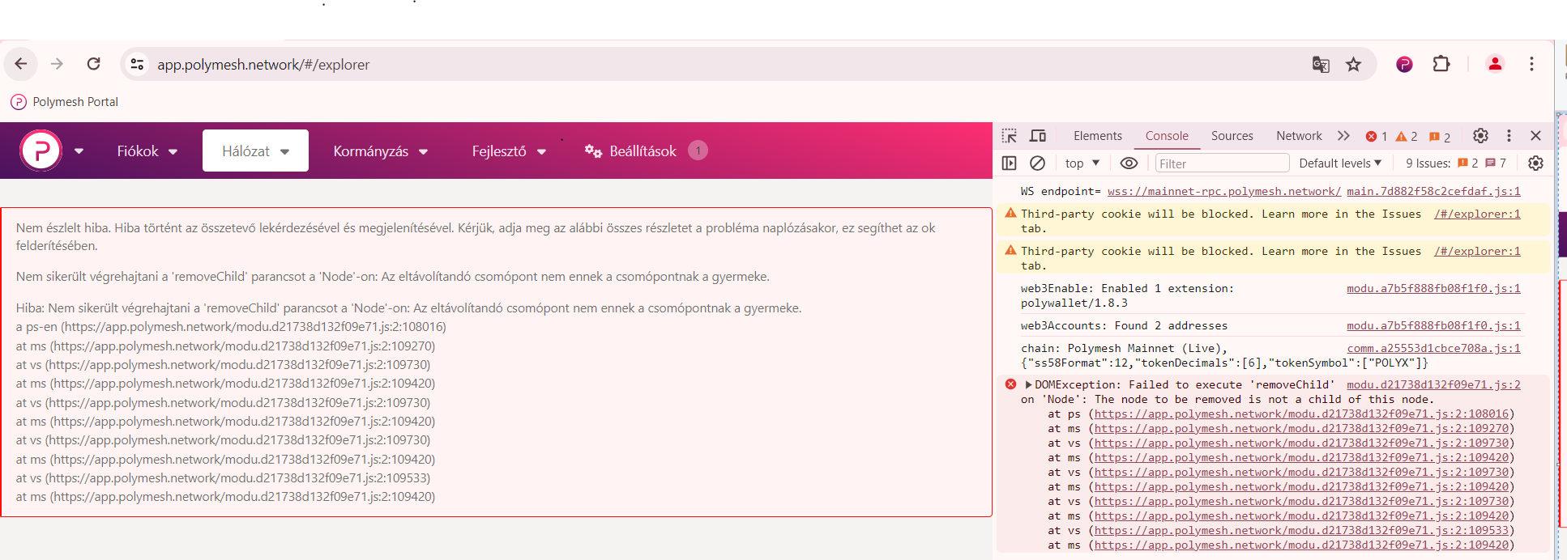This screenshot has width=1567, height=560.
Task: Click the console text 'chain: Polymesh Mainnet (Live),'
Action: 1124,349
